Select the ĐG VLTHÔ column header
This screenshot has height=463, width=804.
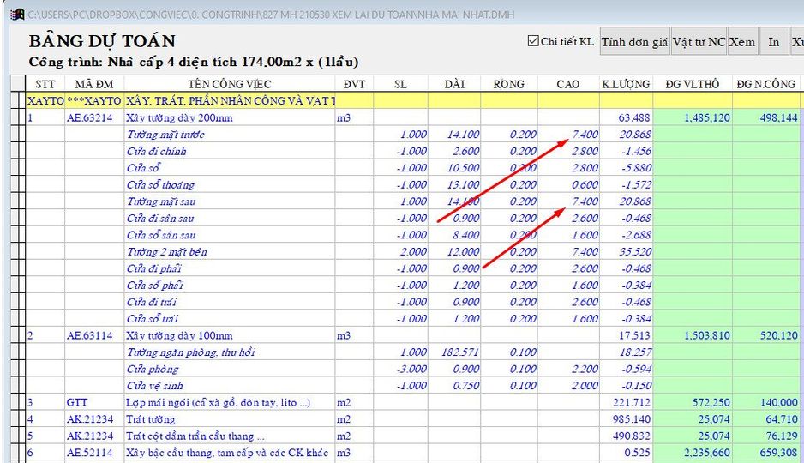click(692, 84)
